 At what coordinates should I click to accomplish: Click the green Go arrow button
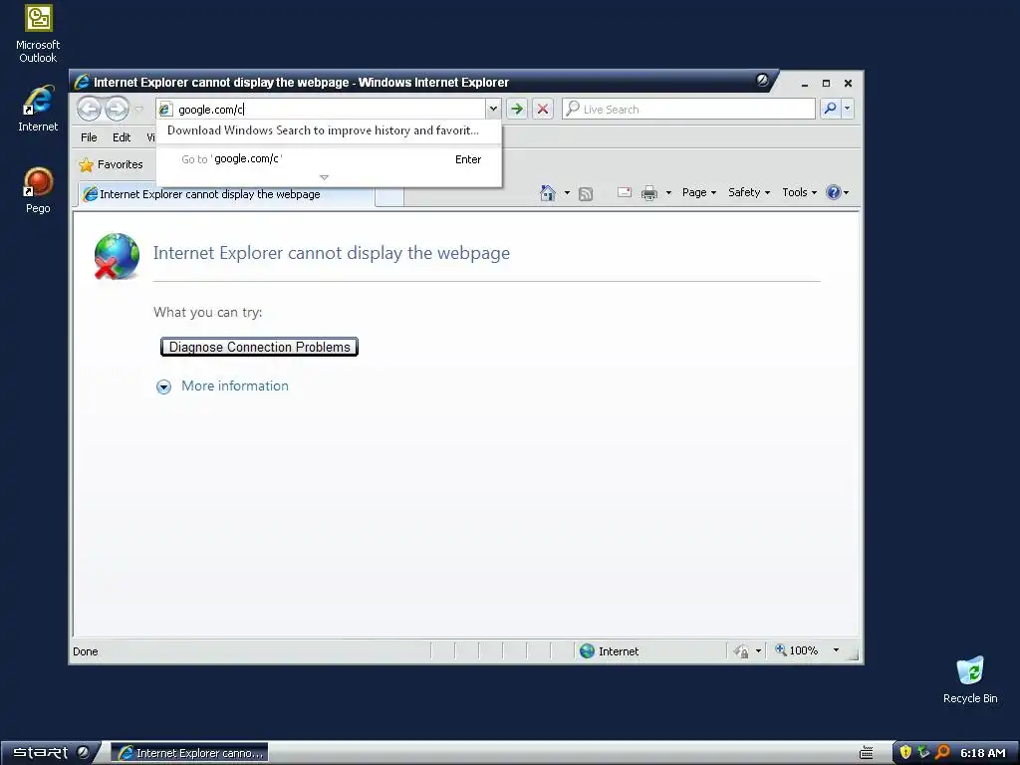[517, 110]
